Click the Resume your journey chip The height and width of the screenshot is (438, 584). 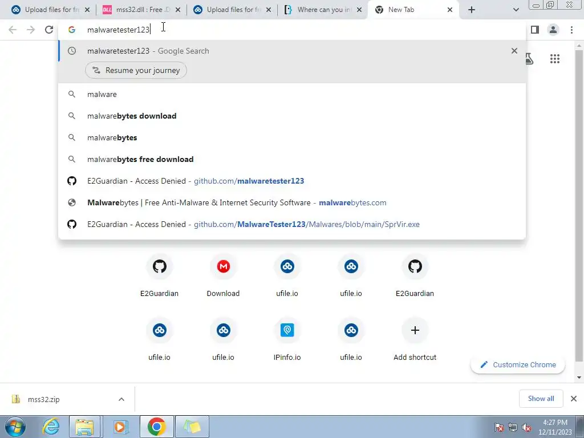coord(136,70)
